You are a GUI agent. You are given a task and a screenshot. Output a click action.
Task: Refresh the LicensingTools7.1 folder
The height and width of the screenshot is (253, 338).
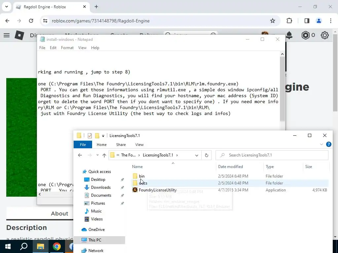[207, 155]
